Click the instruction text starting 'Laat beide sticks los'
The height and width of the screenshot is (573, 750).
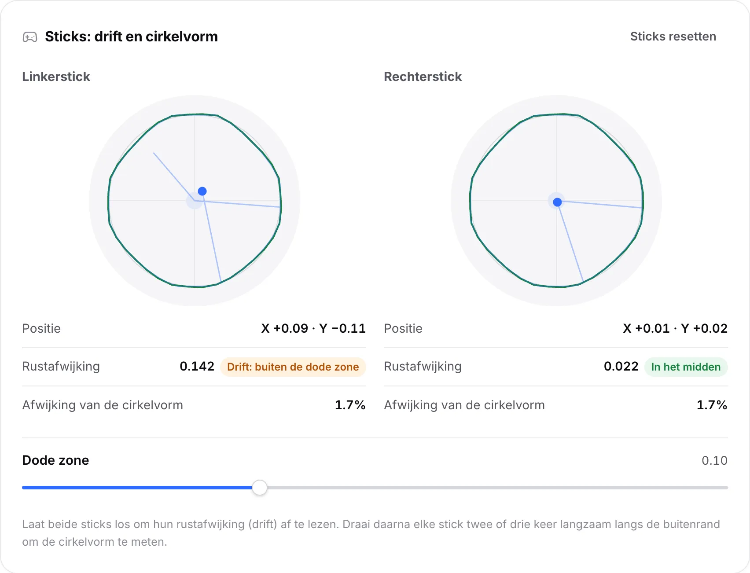pyautogui.click(x=371, y=533)
